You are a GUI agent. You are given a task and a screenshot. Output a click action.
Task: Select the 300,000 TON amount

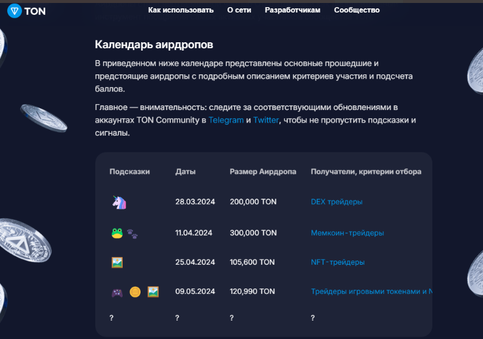pos(253,233)
